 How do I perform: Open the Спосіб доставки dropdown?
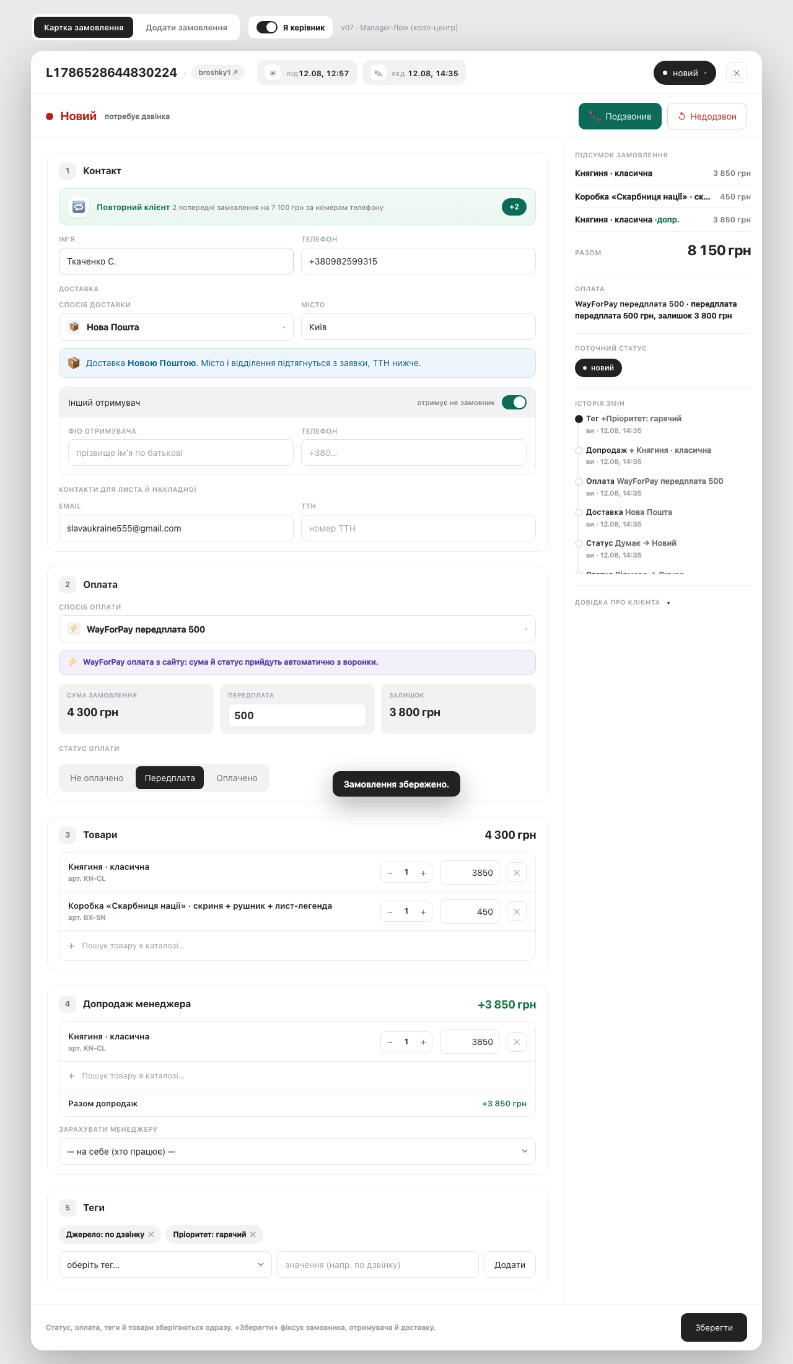click(x=176, y=327)
